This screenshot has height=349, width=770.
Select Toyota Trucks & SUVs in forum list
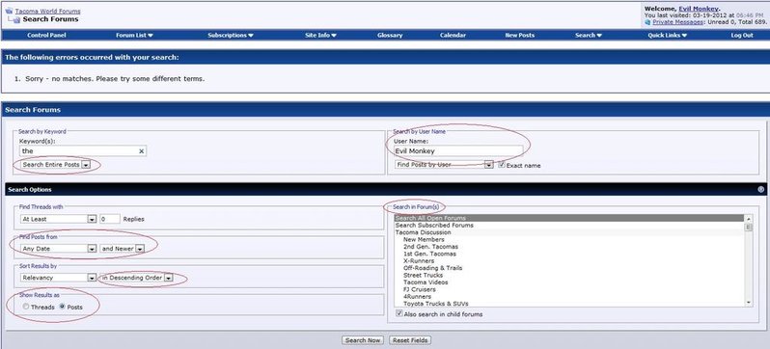(x=569, y=304)
